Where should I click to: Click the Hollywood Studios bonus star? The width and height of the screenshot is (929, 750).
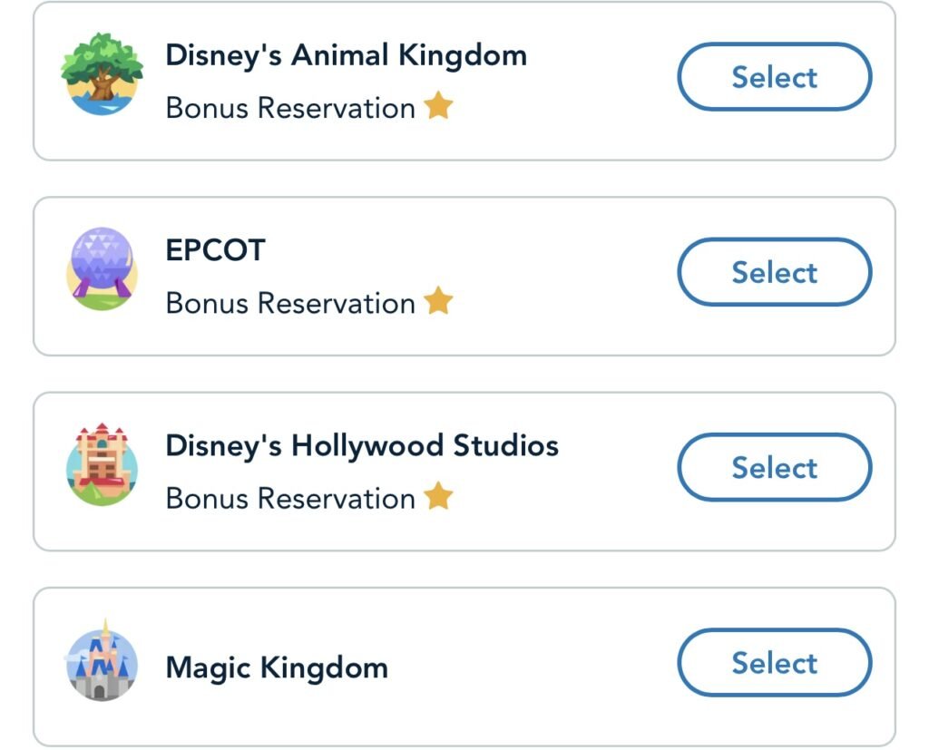tap(438, 496)
